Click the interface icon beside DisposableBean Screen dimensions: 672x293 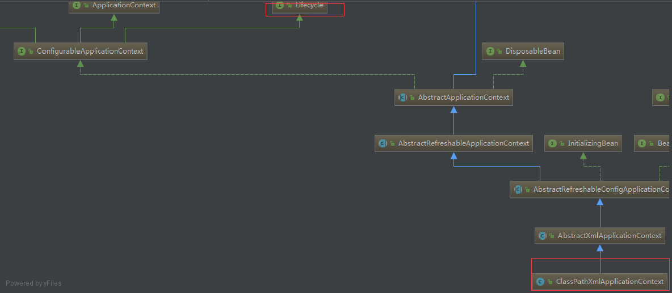pyautogui.click(x=490, y=51)
